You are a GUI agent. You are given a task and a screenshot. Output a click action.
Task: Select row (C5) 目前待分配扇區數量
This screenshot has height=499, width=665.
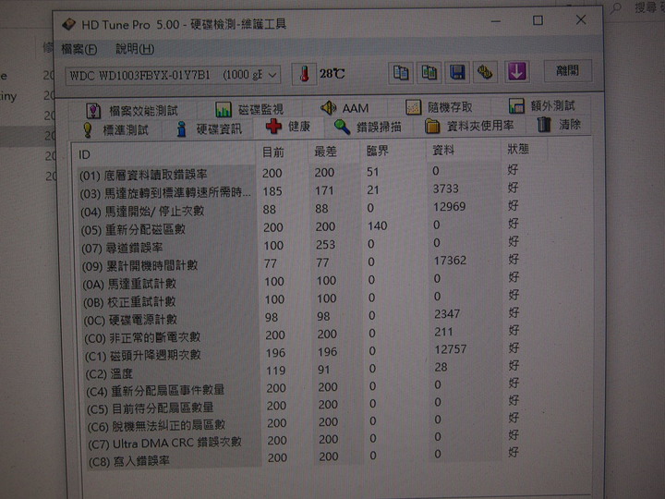[305, 405]
